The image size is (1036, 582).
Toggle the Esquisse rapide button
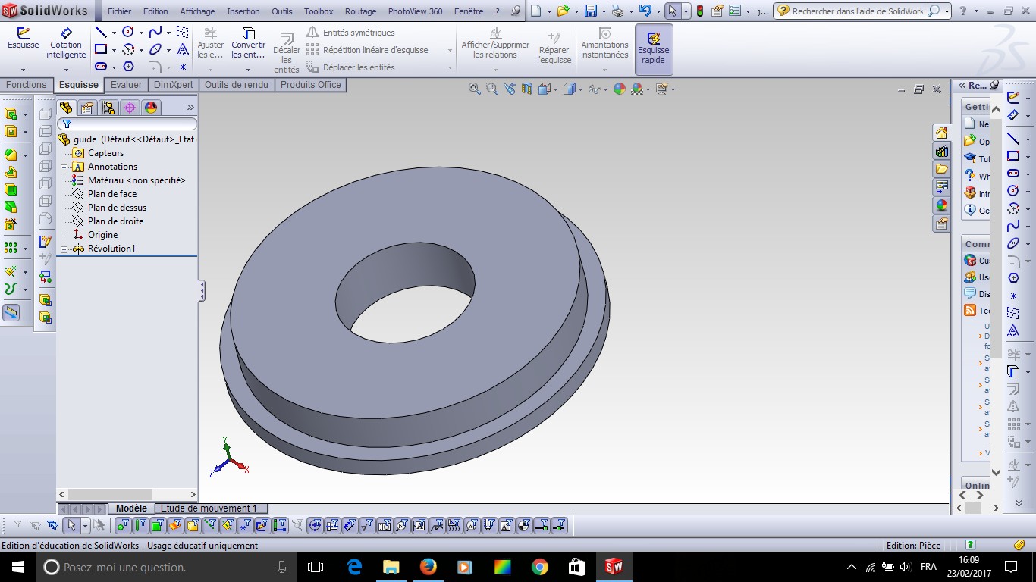(x=653, y=48)
